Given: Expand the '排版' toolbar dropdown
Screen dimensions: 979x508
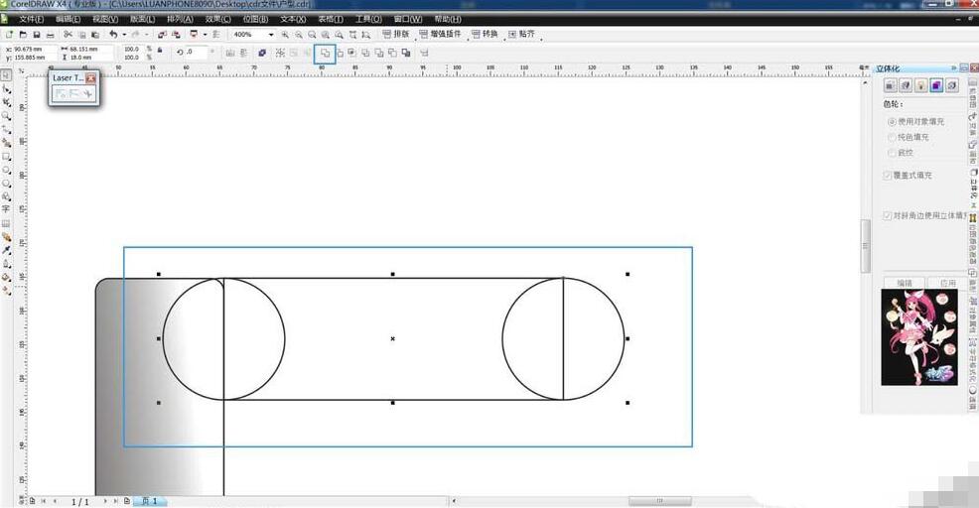Looking at the screenshot, I should (x=395, y=35).
